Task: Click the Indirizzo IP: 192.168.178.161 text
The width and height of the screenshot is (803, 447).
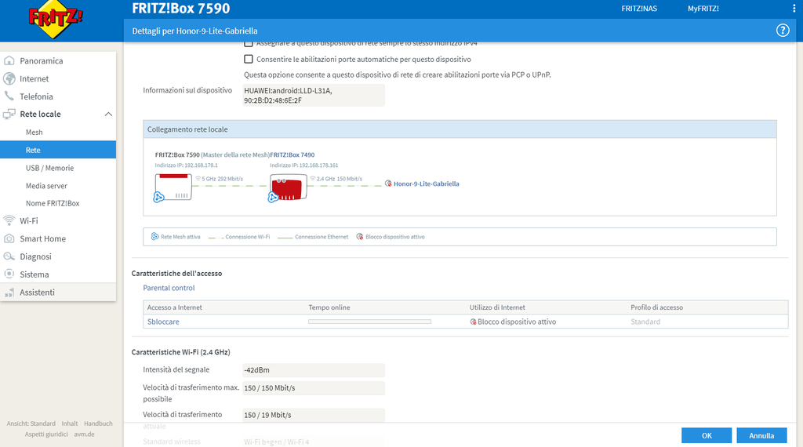Action: click(x=304, y=165)
